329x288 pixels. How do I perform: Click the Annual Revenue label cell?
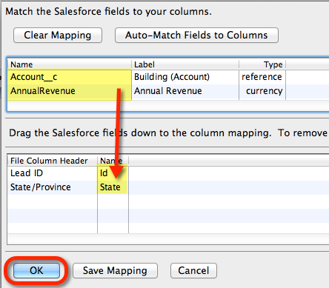tap(185, 91)
